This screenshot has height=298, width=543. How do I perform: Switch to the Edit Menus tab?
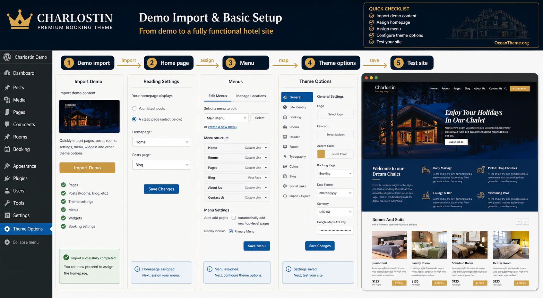coord(218,96)
